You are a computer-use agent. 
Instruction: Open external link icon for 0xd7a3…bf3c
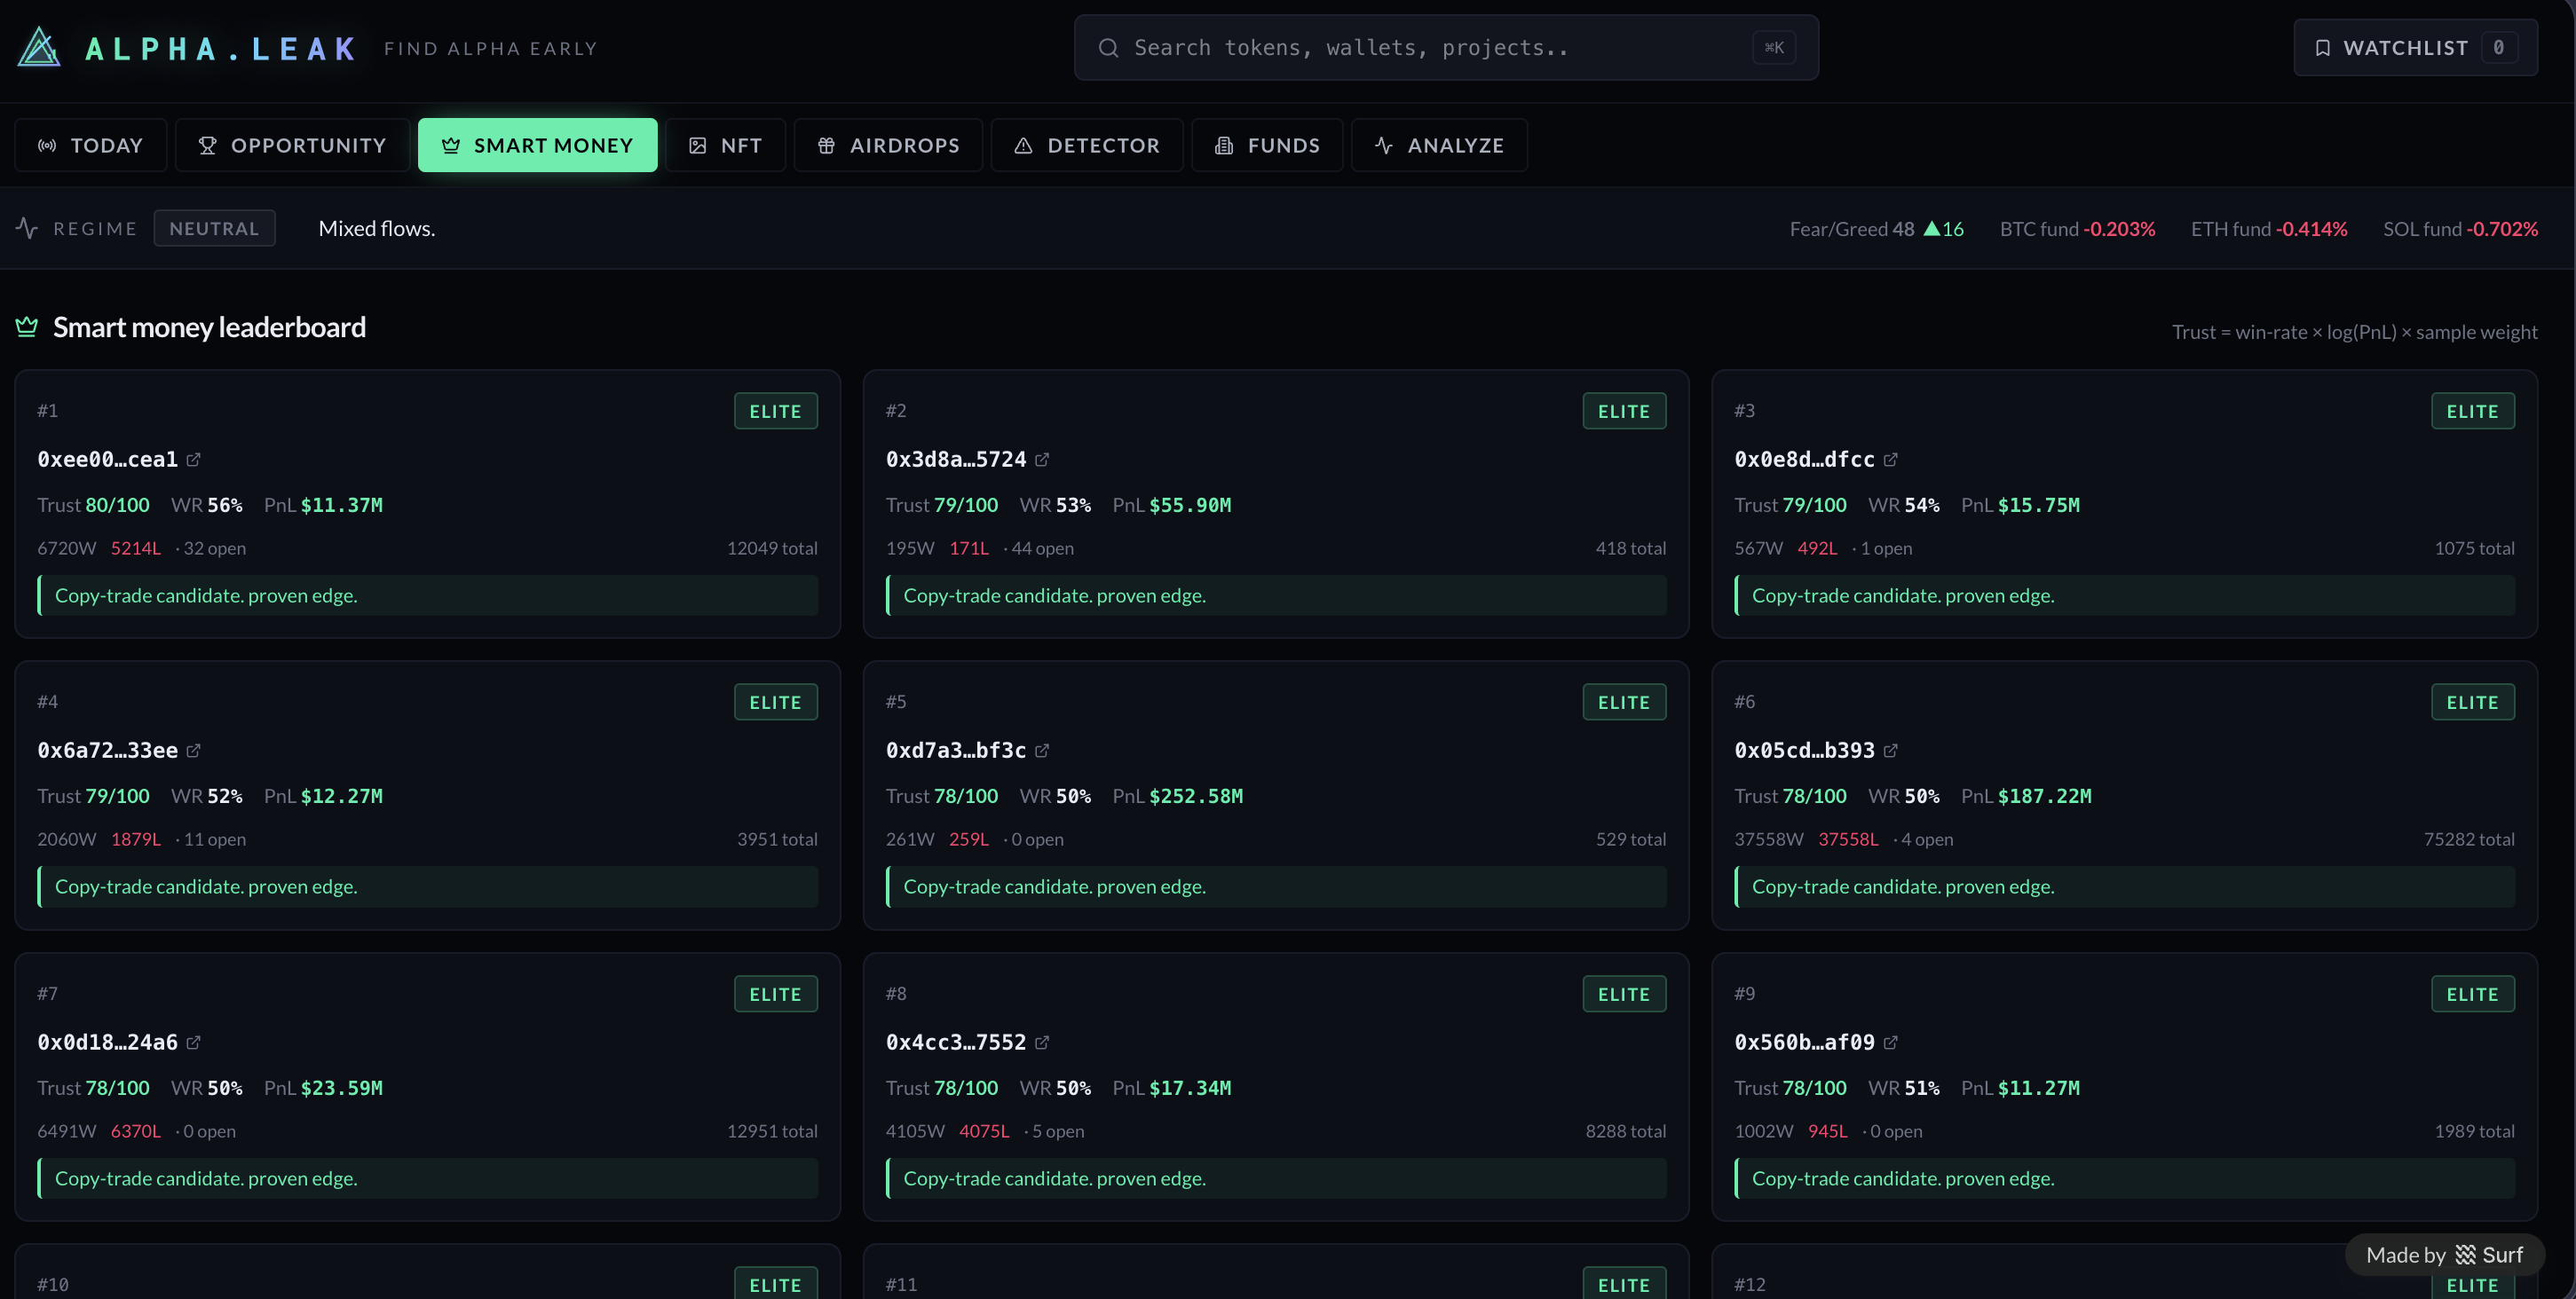[x=1042, y=751]
